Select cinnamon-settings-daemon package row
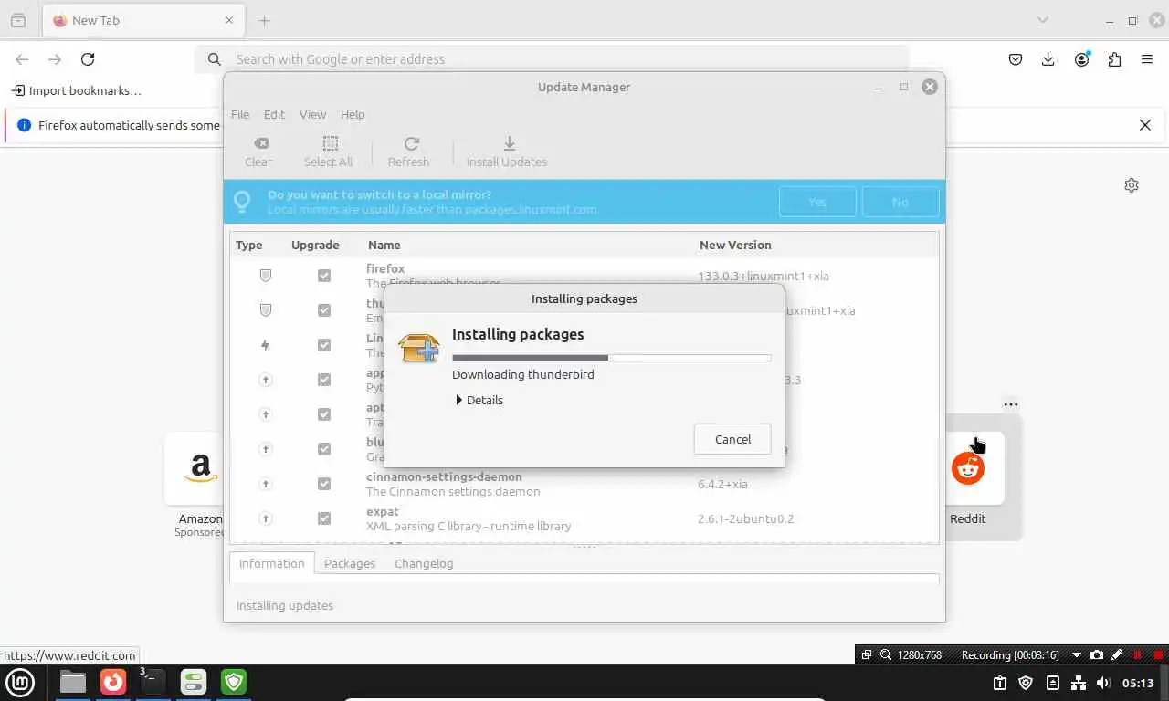 [x=584, y=484]
